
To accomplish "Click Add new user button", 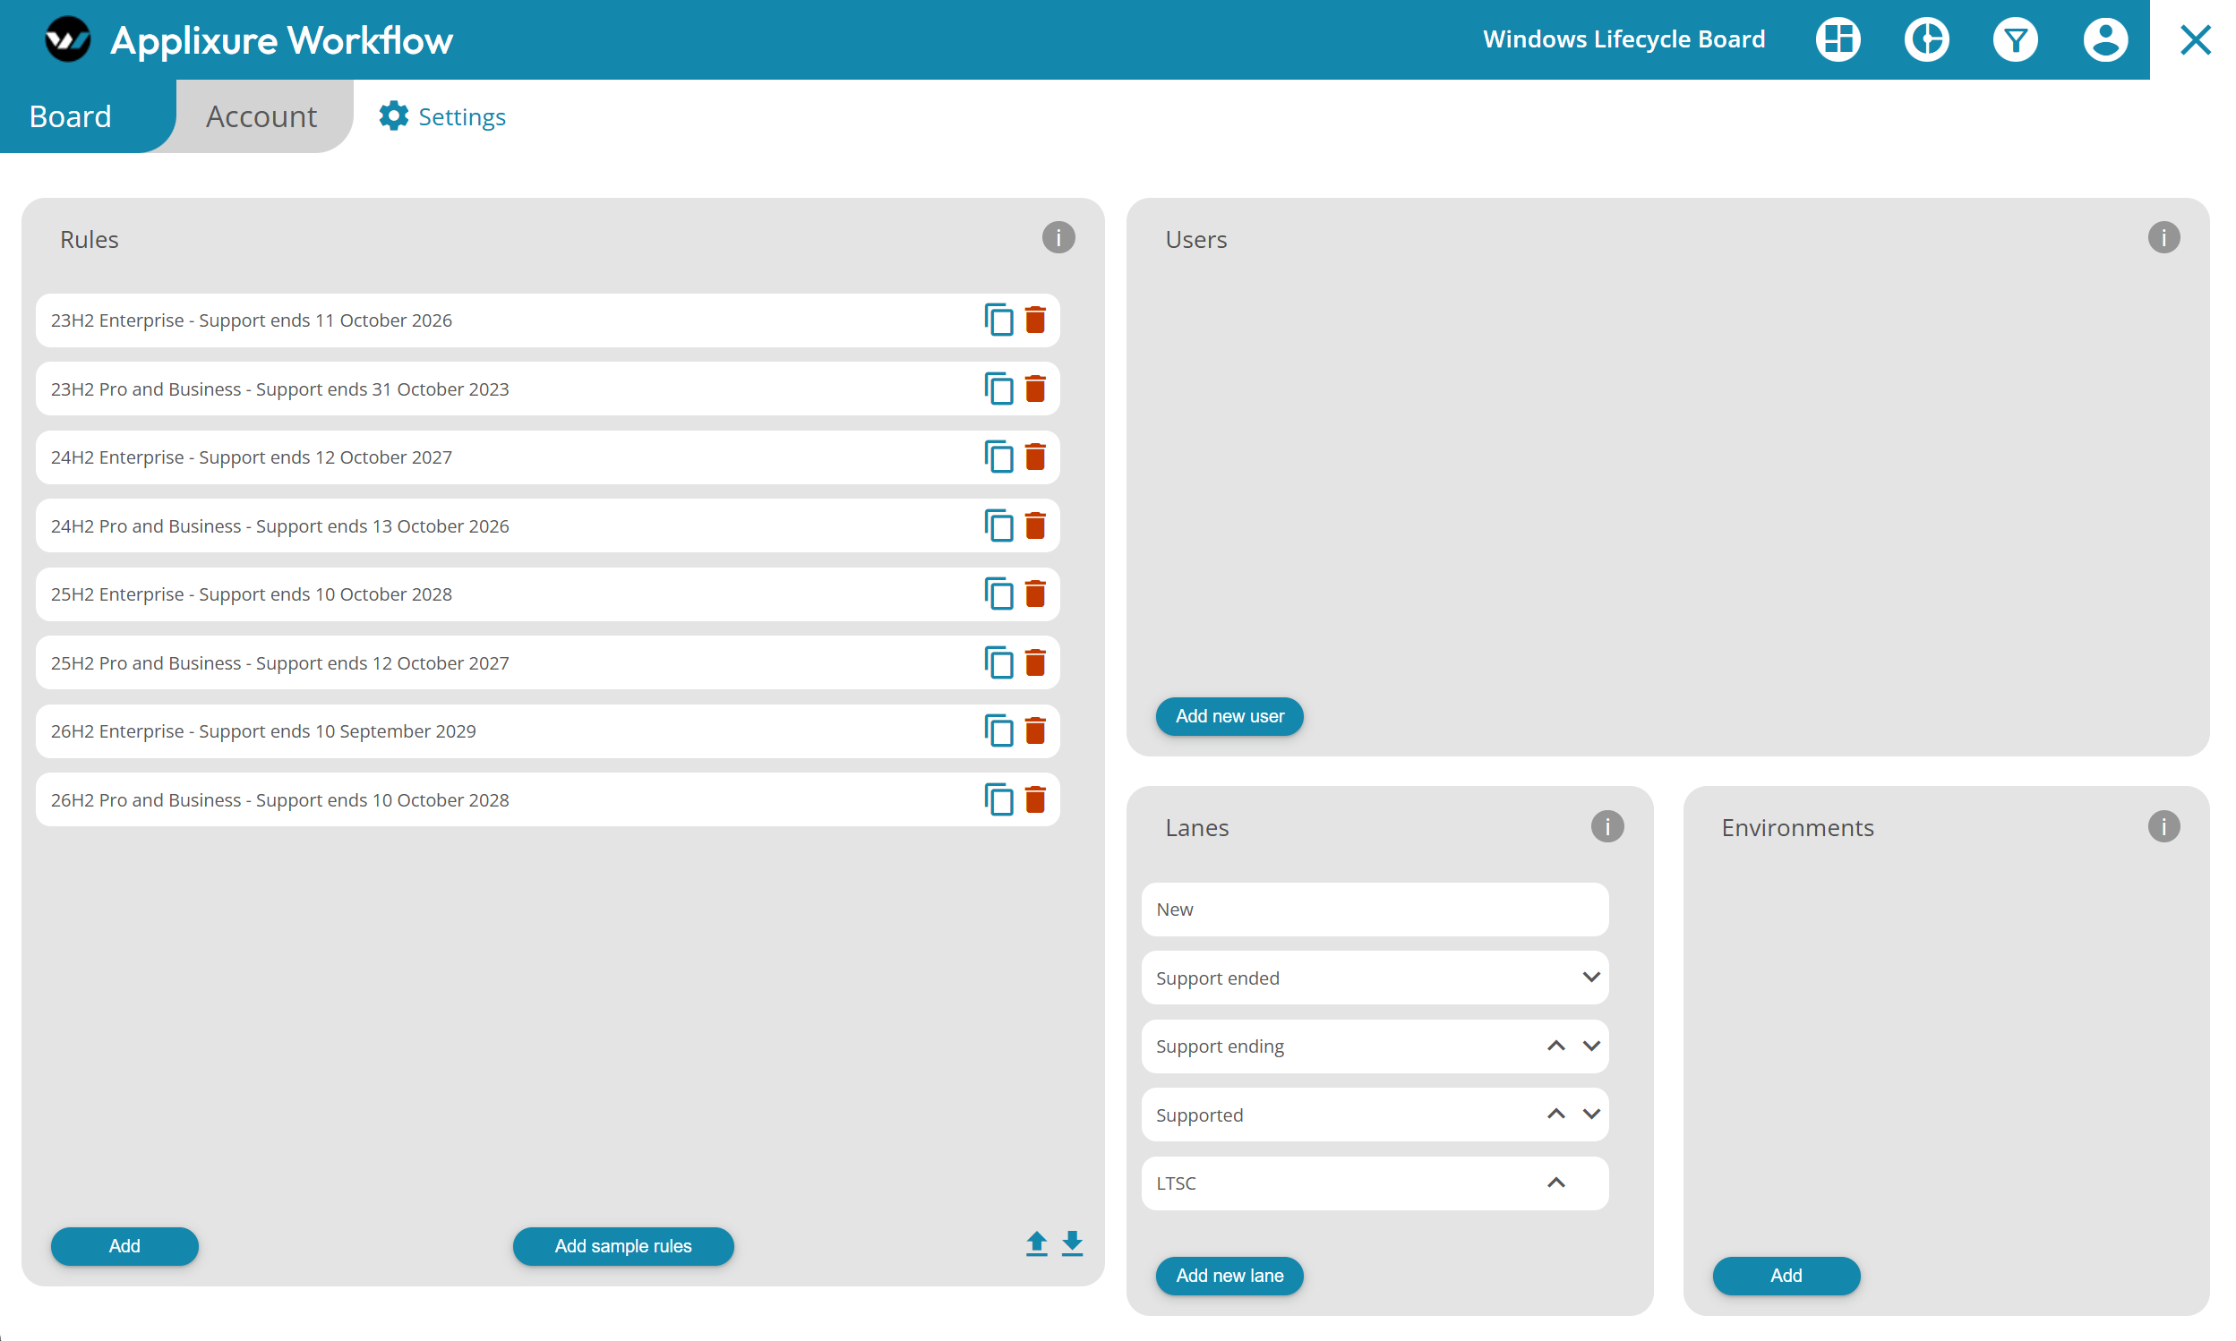I will coord(1229,715).
